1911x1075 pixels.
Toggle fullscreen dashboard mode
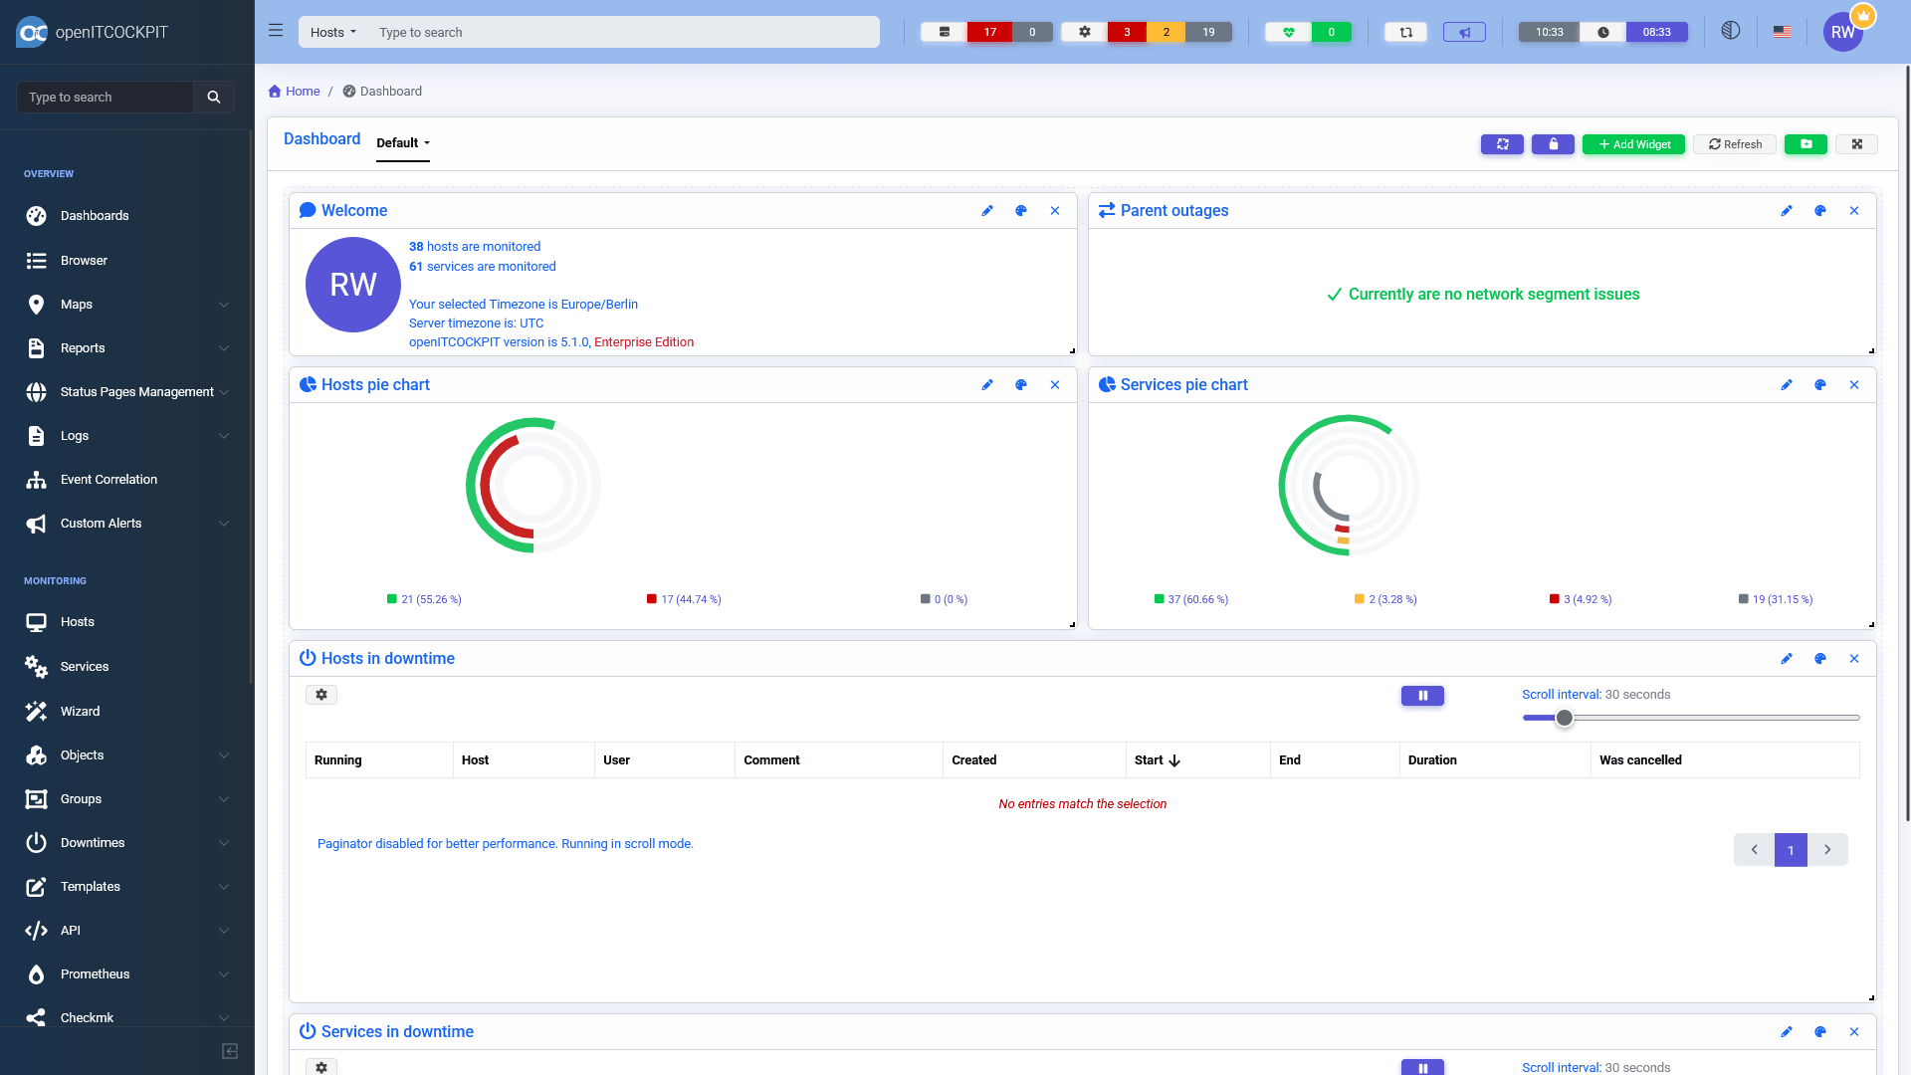pyautogui.click(x=1856, y=144)
